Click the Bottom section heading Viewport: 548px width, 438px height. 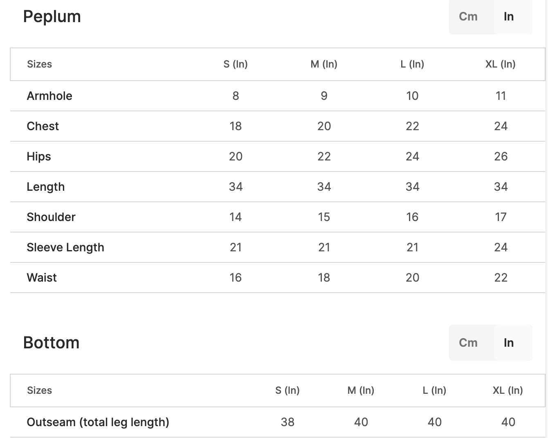point(52,343)
